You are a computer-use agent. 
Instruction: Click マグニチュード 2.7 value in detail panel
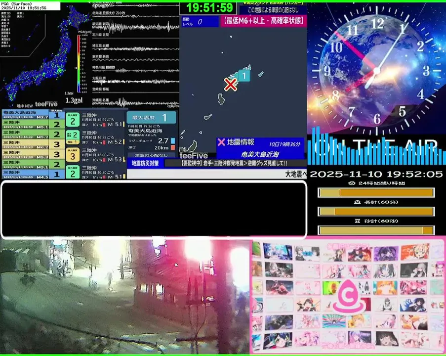[163, 141]
